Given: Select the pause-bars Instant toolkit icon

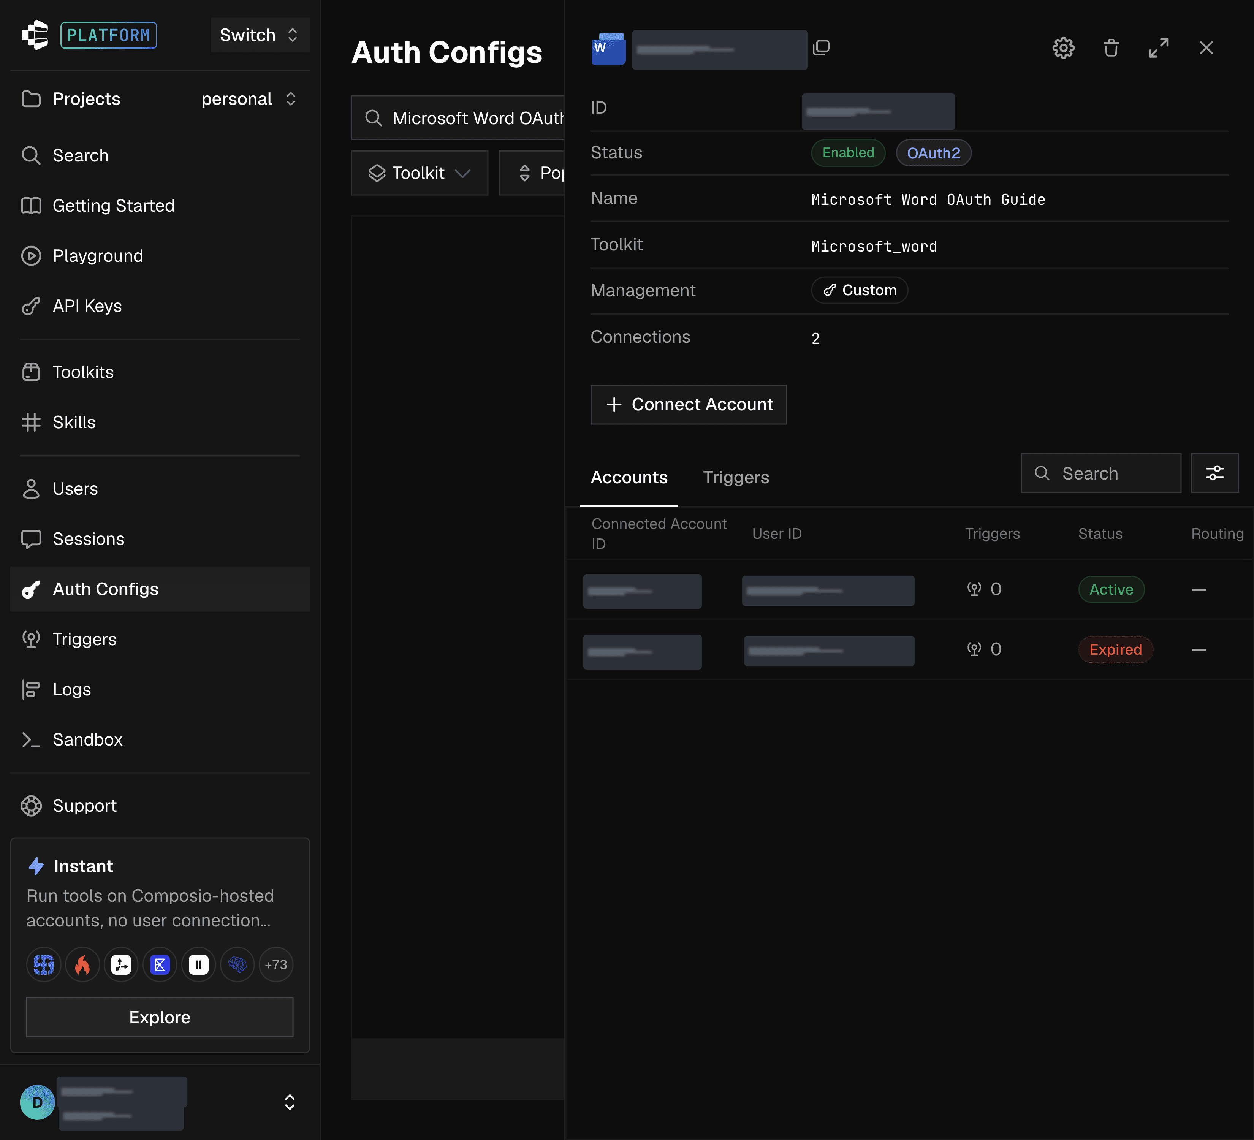Looking at the screenshot, I should [x=198, y=964].
